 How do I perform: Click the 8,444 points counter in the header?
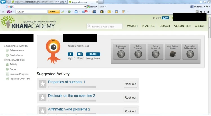165,18
